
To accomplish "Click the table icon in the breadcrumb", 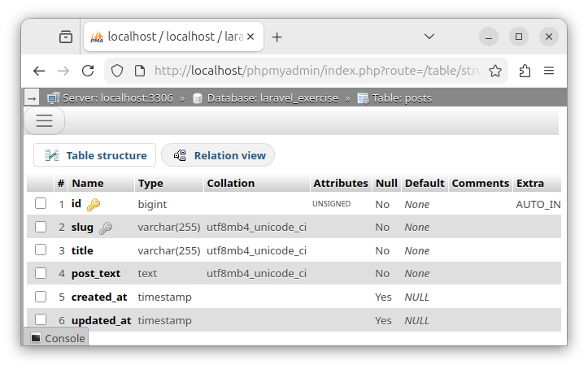I will (363, 98).
